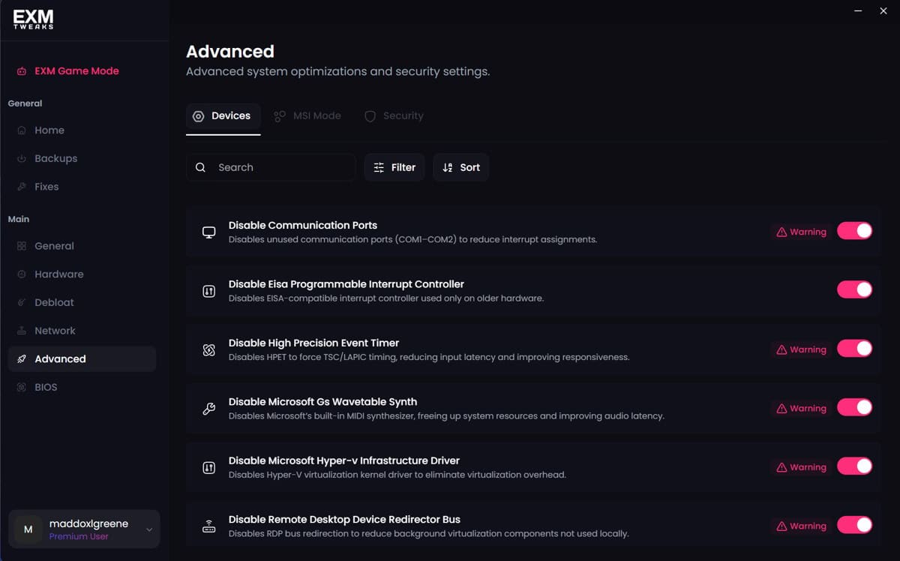Click the EXM Game Mode controller icon
This screenshot has width=900, height=561.
click(22, 71)
